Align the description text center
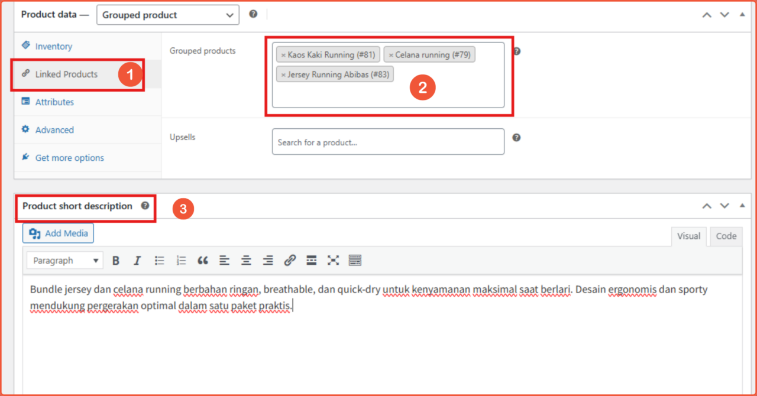 [x=245, y=260]
